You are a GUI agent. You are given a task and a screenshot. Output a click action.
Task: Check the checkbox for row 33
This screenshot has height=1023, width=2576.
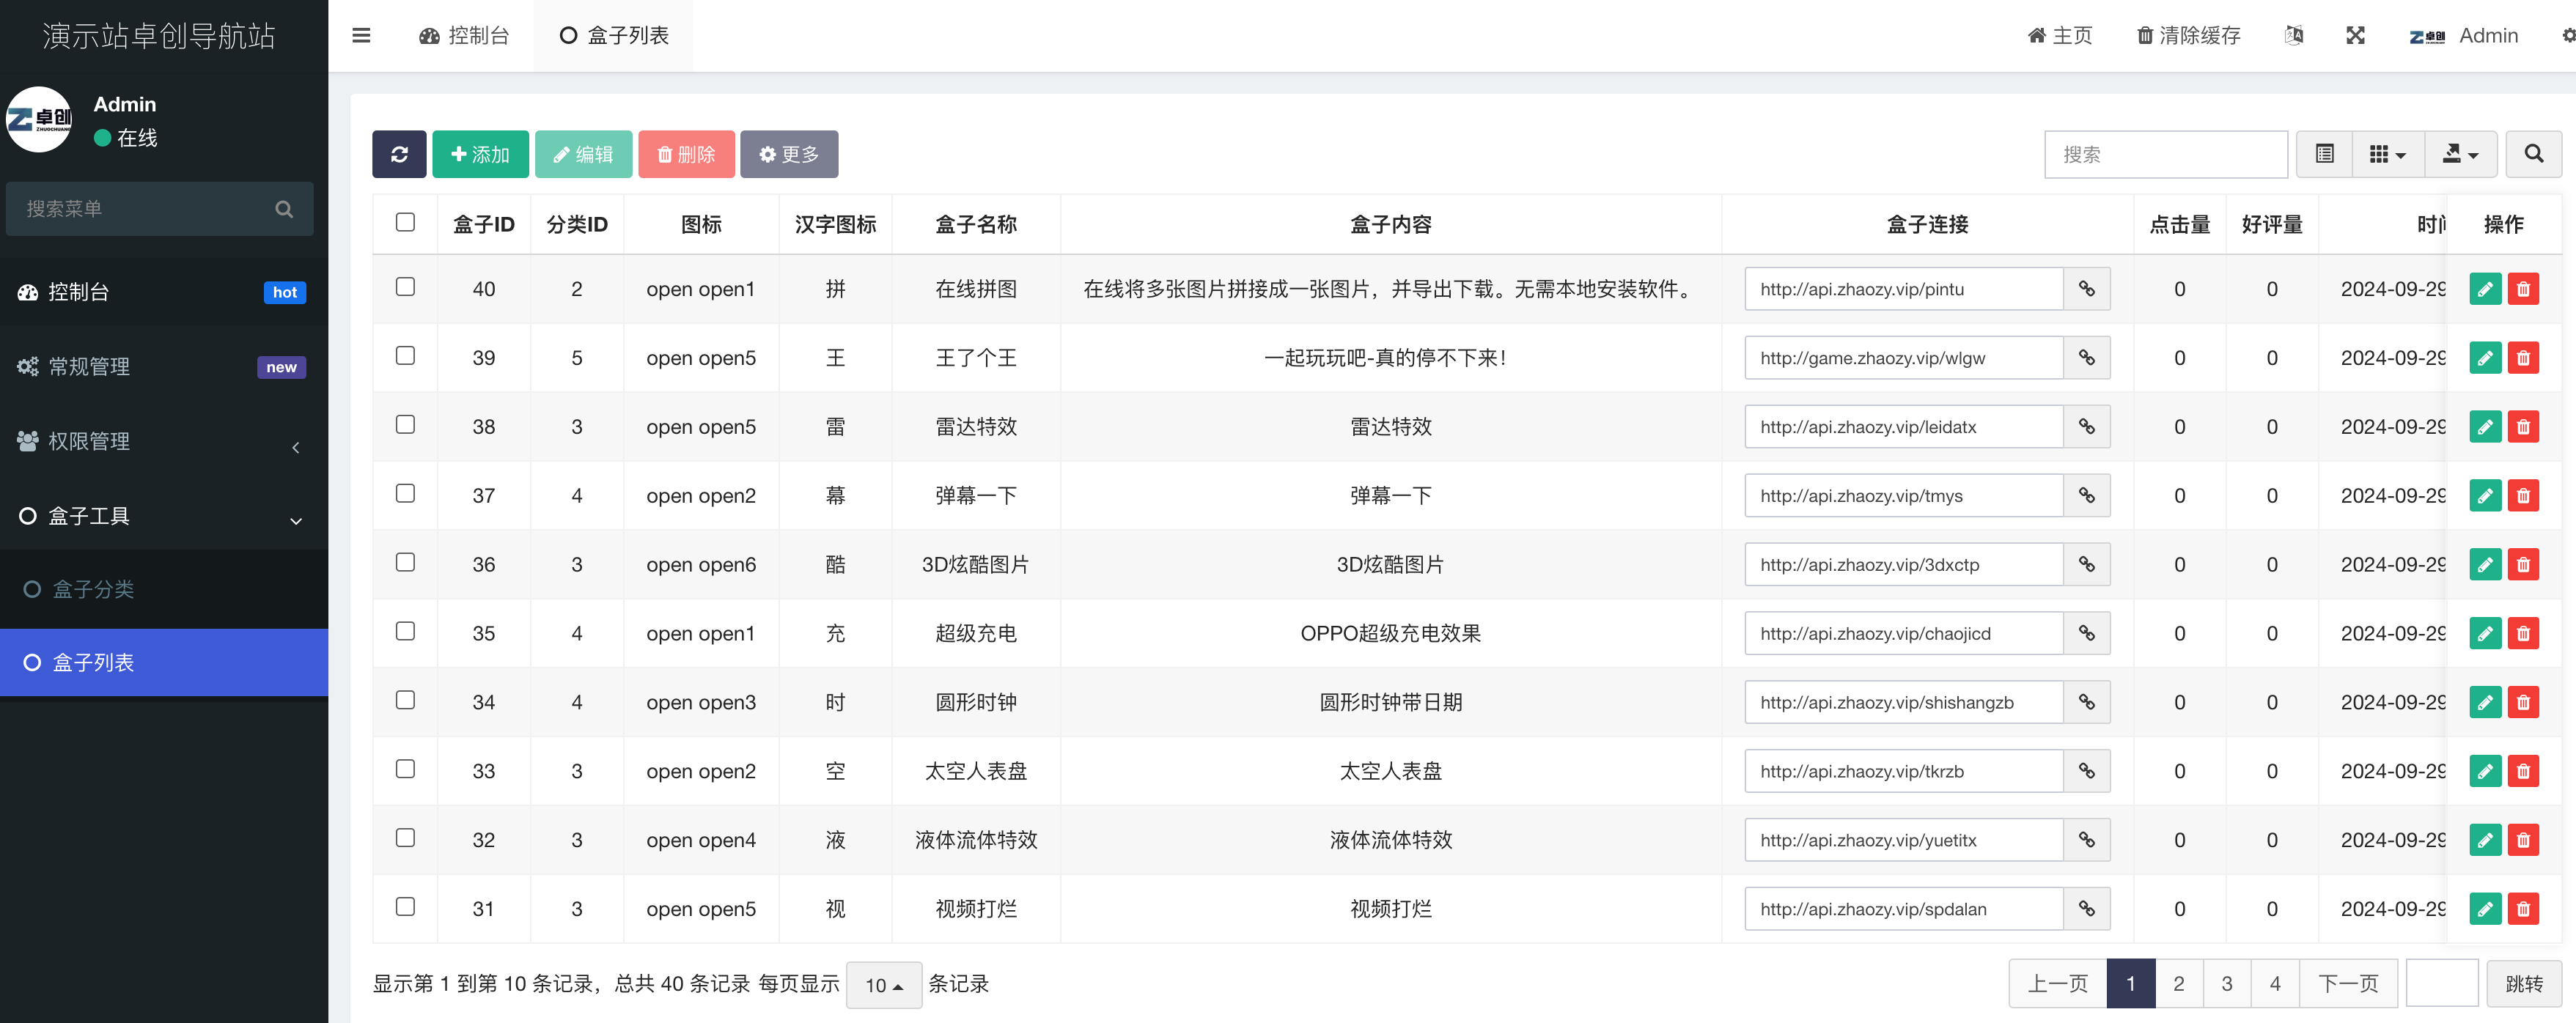click(405, 769)
